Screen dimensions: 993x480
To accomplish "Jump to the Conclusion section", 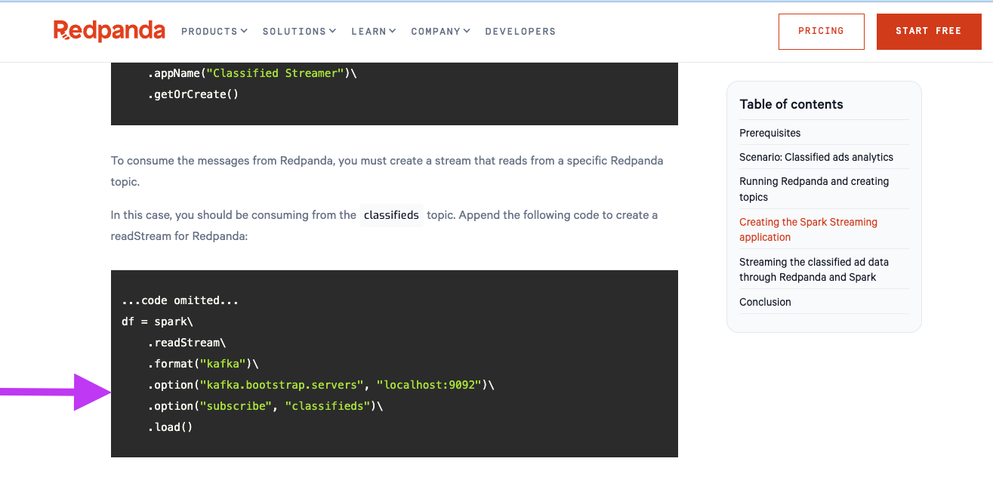I will [765, 302].
